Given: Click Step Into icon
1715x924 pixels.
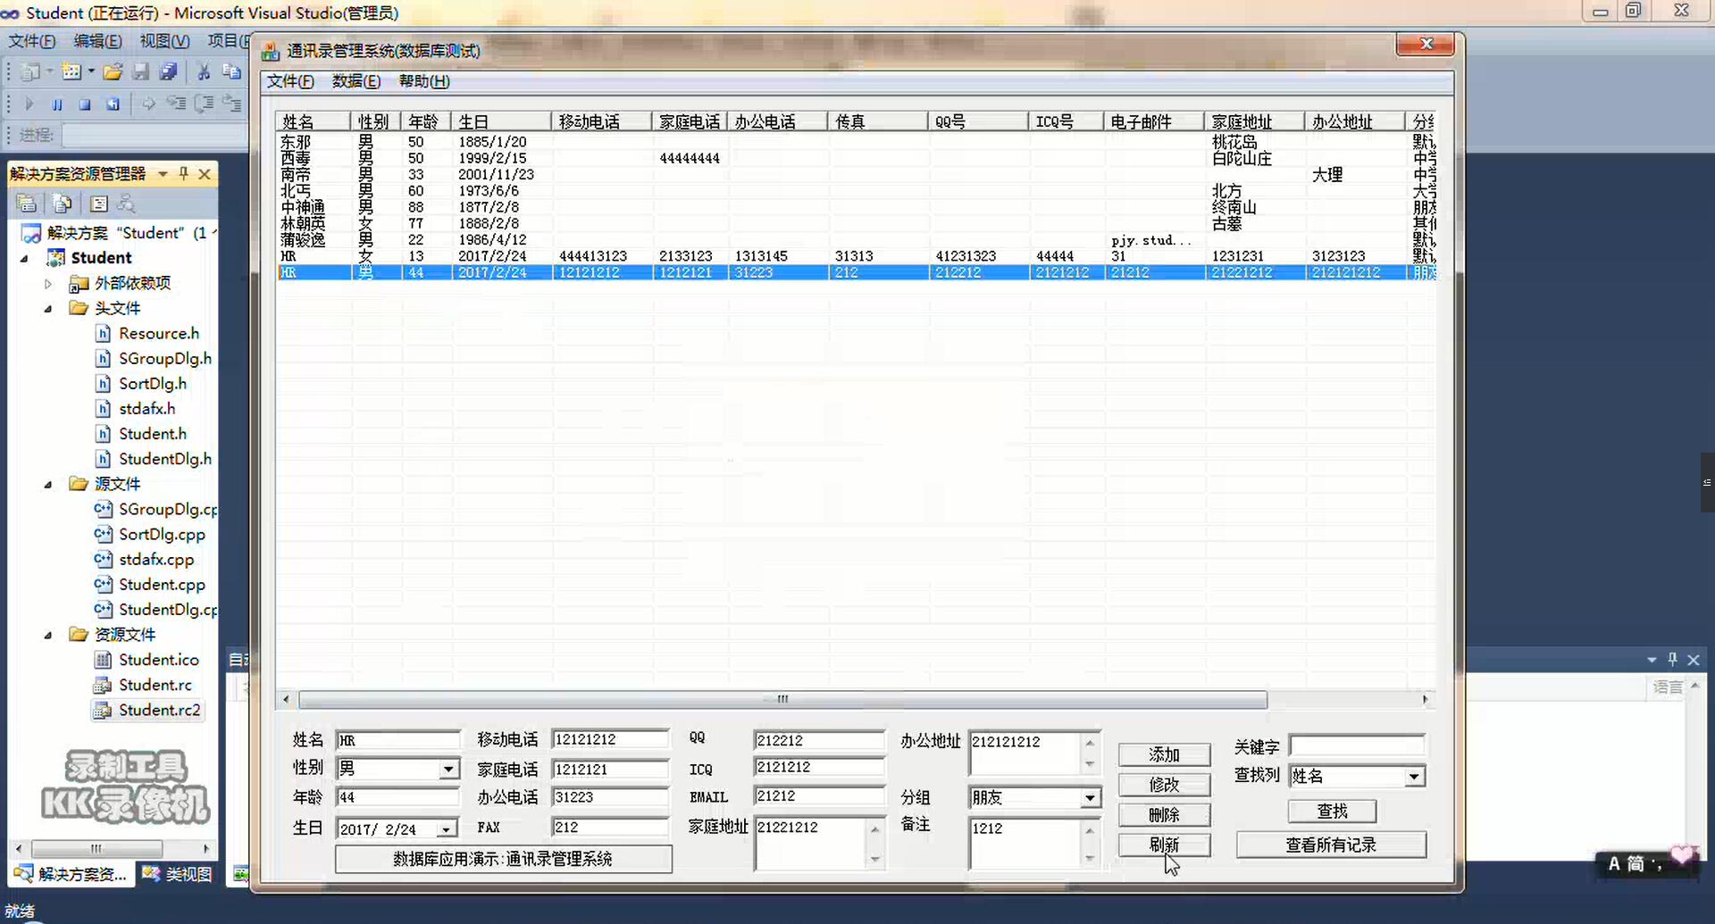Looking at the screenshot, I should point(176,104).
